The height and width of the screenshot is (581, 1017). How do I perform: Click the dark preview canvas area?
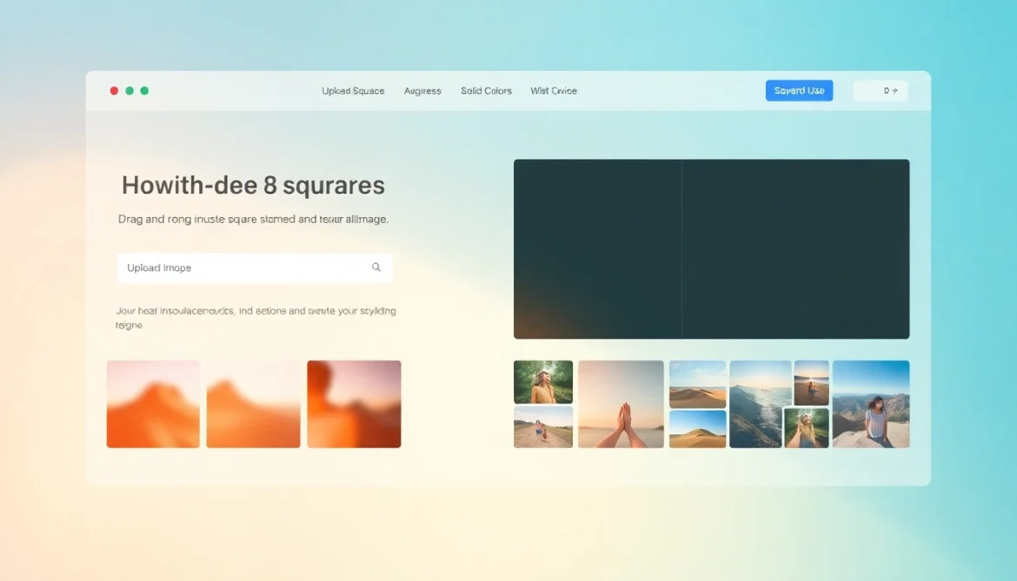[711, 248]
